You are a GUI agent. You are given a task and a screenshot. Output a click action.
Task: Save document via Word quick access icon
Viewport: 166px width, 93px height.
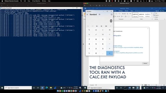[x=85, y=8]
